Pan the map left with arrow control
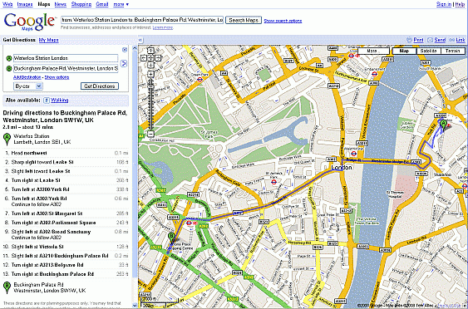The image size is (468, 309). pyautogui.click(x=144, y=58)
